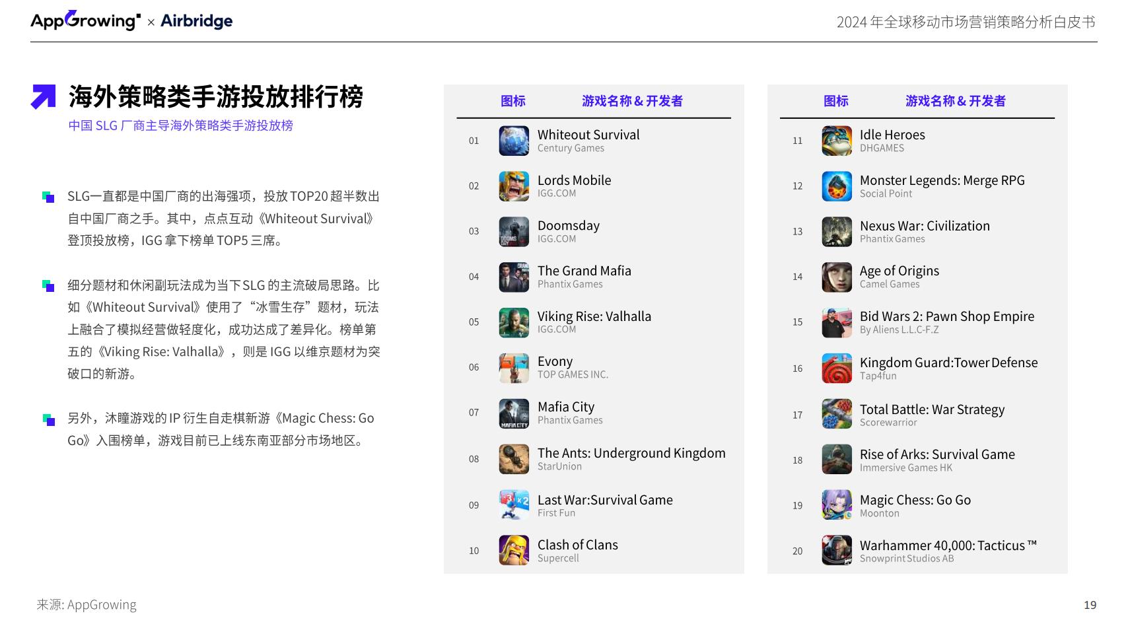Click The Ants: Underground Kingdom icon
The image size is (1128, 634).
pos(514,459)
